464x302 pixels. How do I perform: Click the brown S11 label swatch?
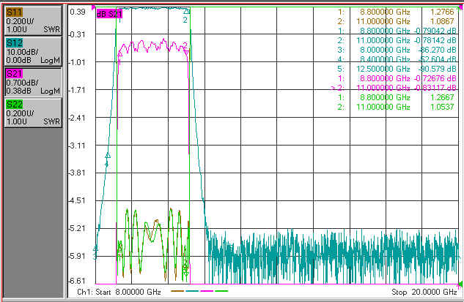(14, 12)
